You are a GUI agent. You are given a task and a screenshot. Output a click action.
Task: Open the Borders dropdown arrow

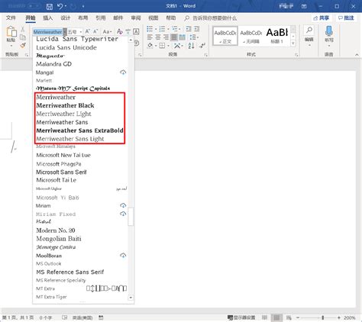168,46
